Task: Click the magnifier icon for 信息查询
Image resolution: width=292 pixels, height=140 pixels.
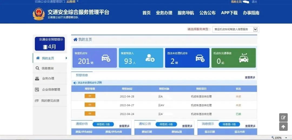Action: click(37, 68)
